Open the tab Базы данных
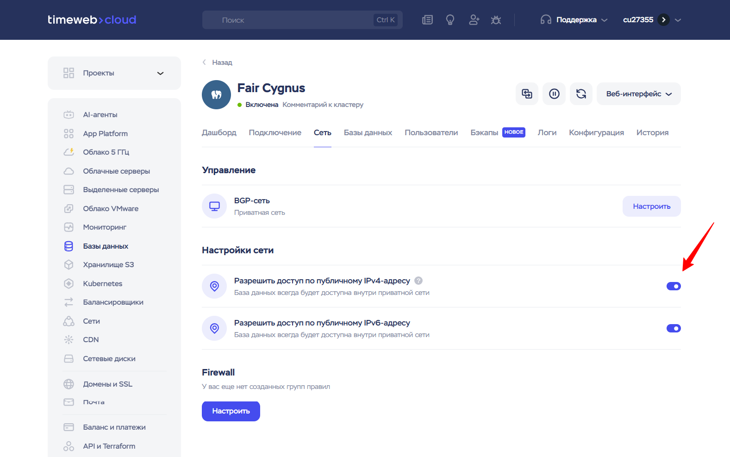The width and height of the screenshot is (730, 457). coord(368,132)
